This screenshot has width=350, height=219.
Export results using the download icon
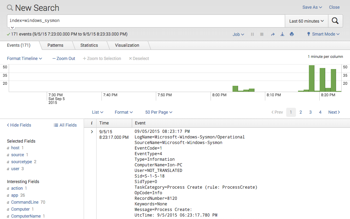tap(282, 34)
